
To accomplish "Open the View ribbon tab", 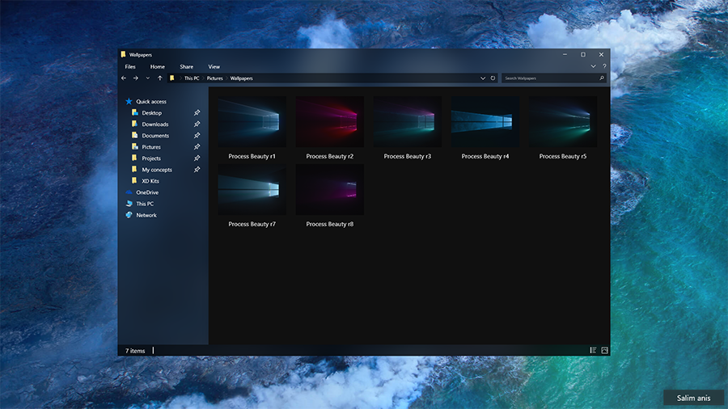I will click(214, 67).
